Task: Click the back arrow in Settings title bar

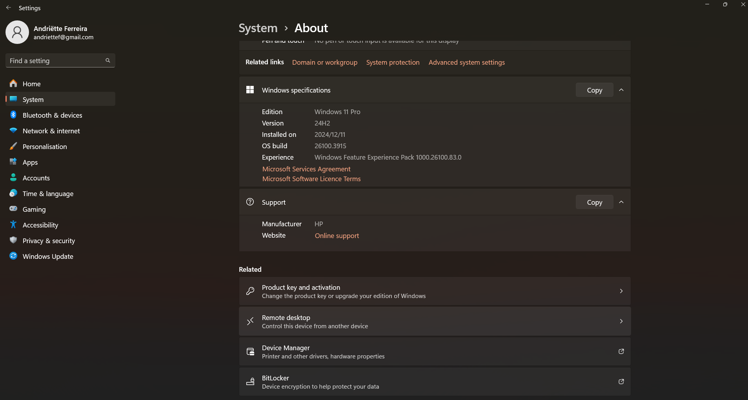Action: 9,8
